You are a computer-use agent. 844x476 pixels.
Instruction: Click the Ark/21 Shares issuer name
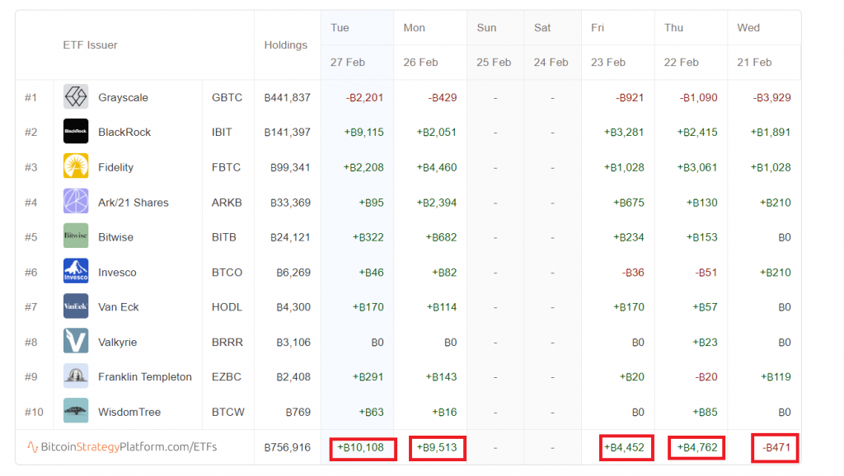click(x=133, y=203)
